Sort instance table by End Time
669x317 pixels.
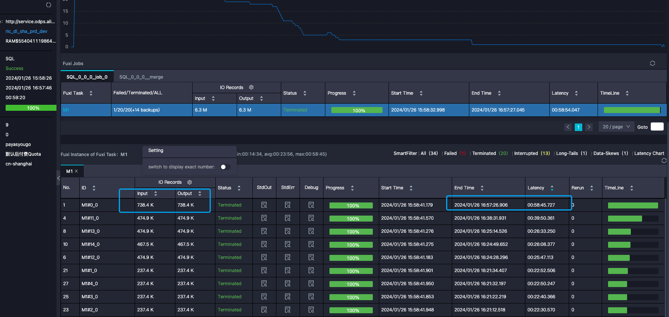pyautogui.click(x=482, y=188)
